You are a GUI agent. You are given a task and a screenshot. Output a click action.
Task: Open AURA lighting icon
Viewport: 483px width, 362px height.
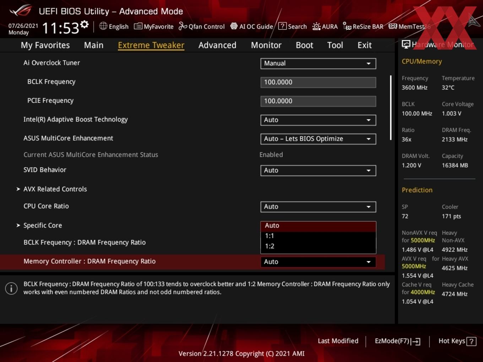click(316, 26)
